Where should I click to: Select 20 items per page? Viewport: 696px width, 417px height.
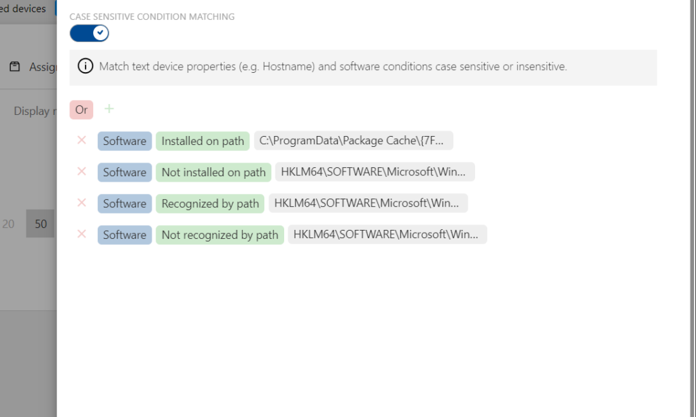coord(8,224)
